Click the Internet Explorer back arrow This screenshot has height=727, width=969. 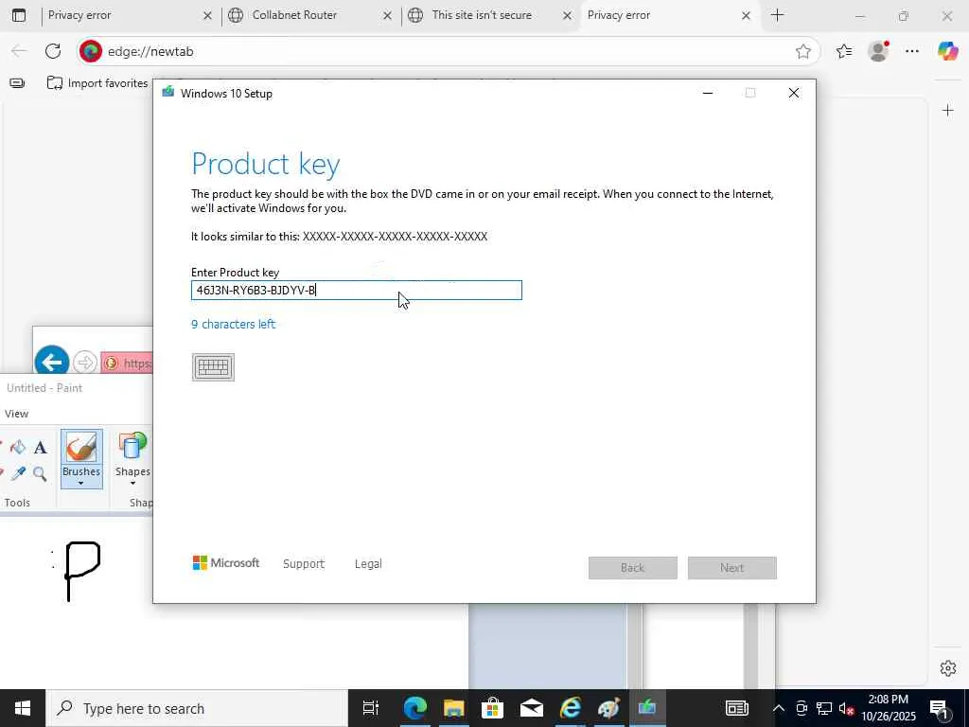[52, 362]
